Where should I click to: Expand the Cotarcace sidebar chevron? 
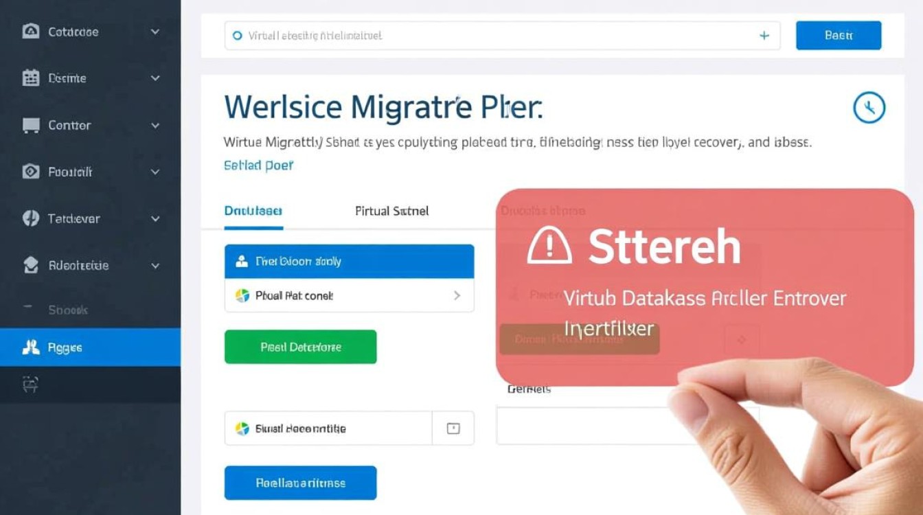(155, 32)
